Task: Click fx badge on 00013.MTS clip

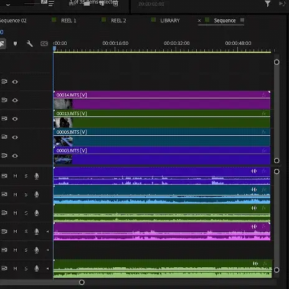Action: 264,113
